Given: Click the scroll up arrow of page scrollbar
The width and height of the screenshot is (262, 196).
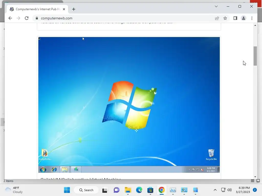Looking at the screenshot, I should click(255, 25).
